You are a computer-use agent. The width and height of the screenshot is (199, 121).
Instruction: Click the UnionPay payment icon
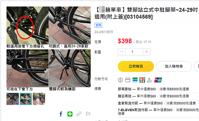pos(158,80)
